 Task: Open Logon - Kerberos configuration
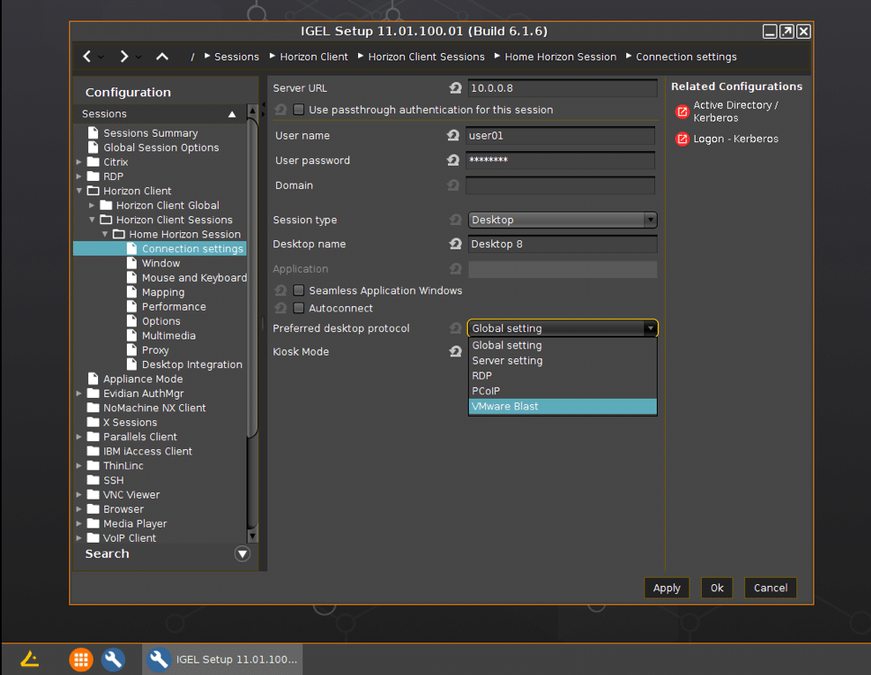click(735, 139)
